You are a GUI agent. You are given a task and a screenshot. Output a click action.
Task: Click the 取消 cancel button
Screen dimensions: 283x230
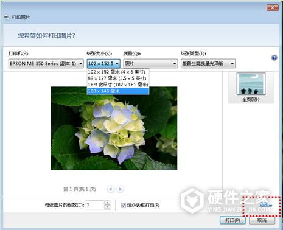pyautogui.click(x=262, y=220)
